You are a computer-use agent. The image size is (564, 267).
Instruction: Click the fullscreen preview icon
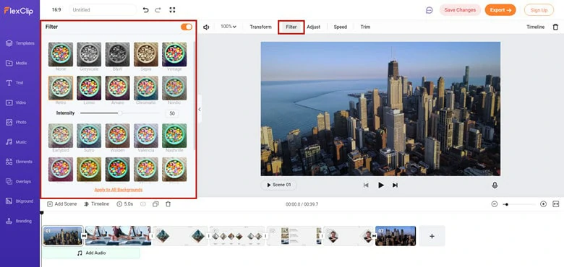click(x=172, y=10)
